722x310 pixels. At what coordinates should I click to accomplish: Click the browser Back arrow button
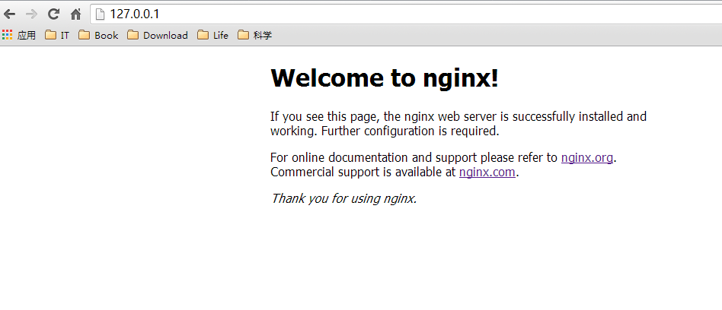point(10,14)
